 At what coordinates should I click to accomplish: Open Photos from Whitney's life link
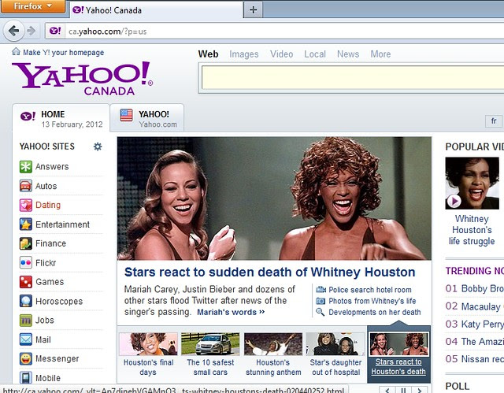pos(372,301)
